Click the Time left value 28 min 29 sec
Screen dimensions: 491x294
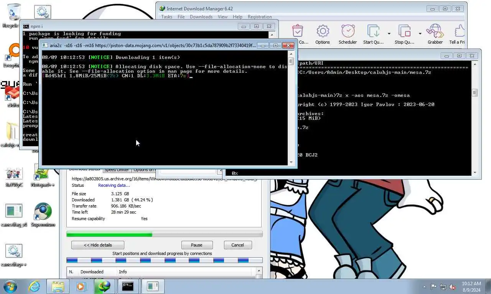click(x=124, y=212)
